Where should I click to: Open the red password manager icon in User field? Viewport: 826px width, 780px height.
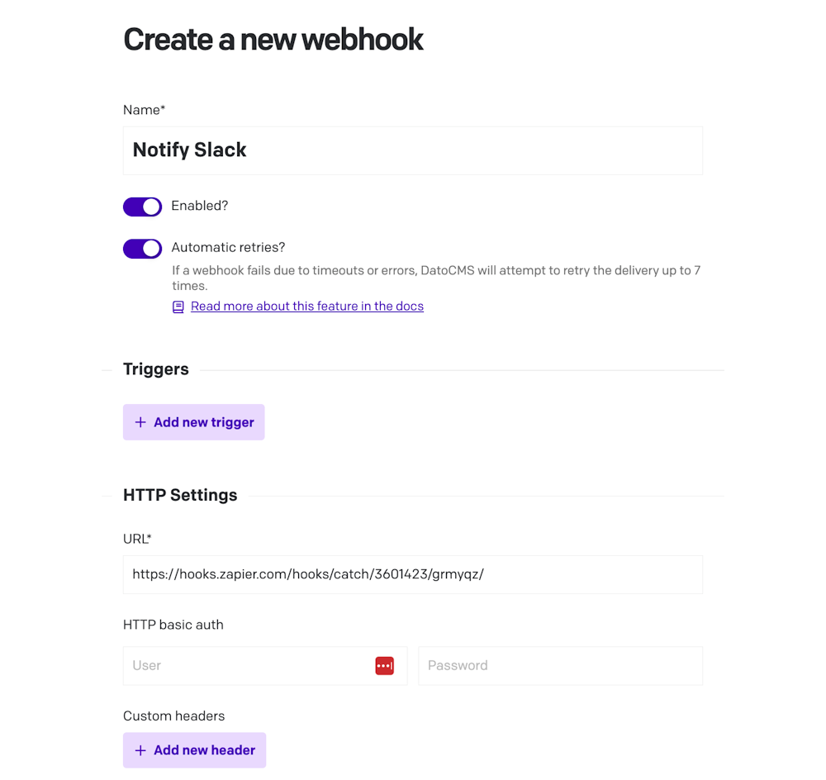tap(385, 666)
